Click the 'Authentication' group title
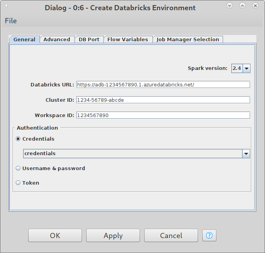This screenshot has width=265, height=253. 37,128
